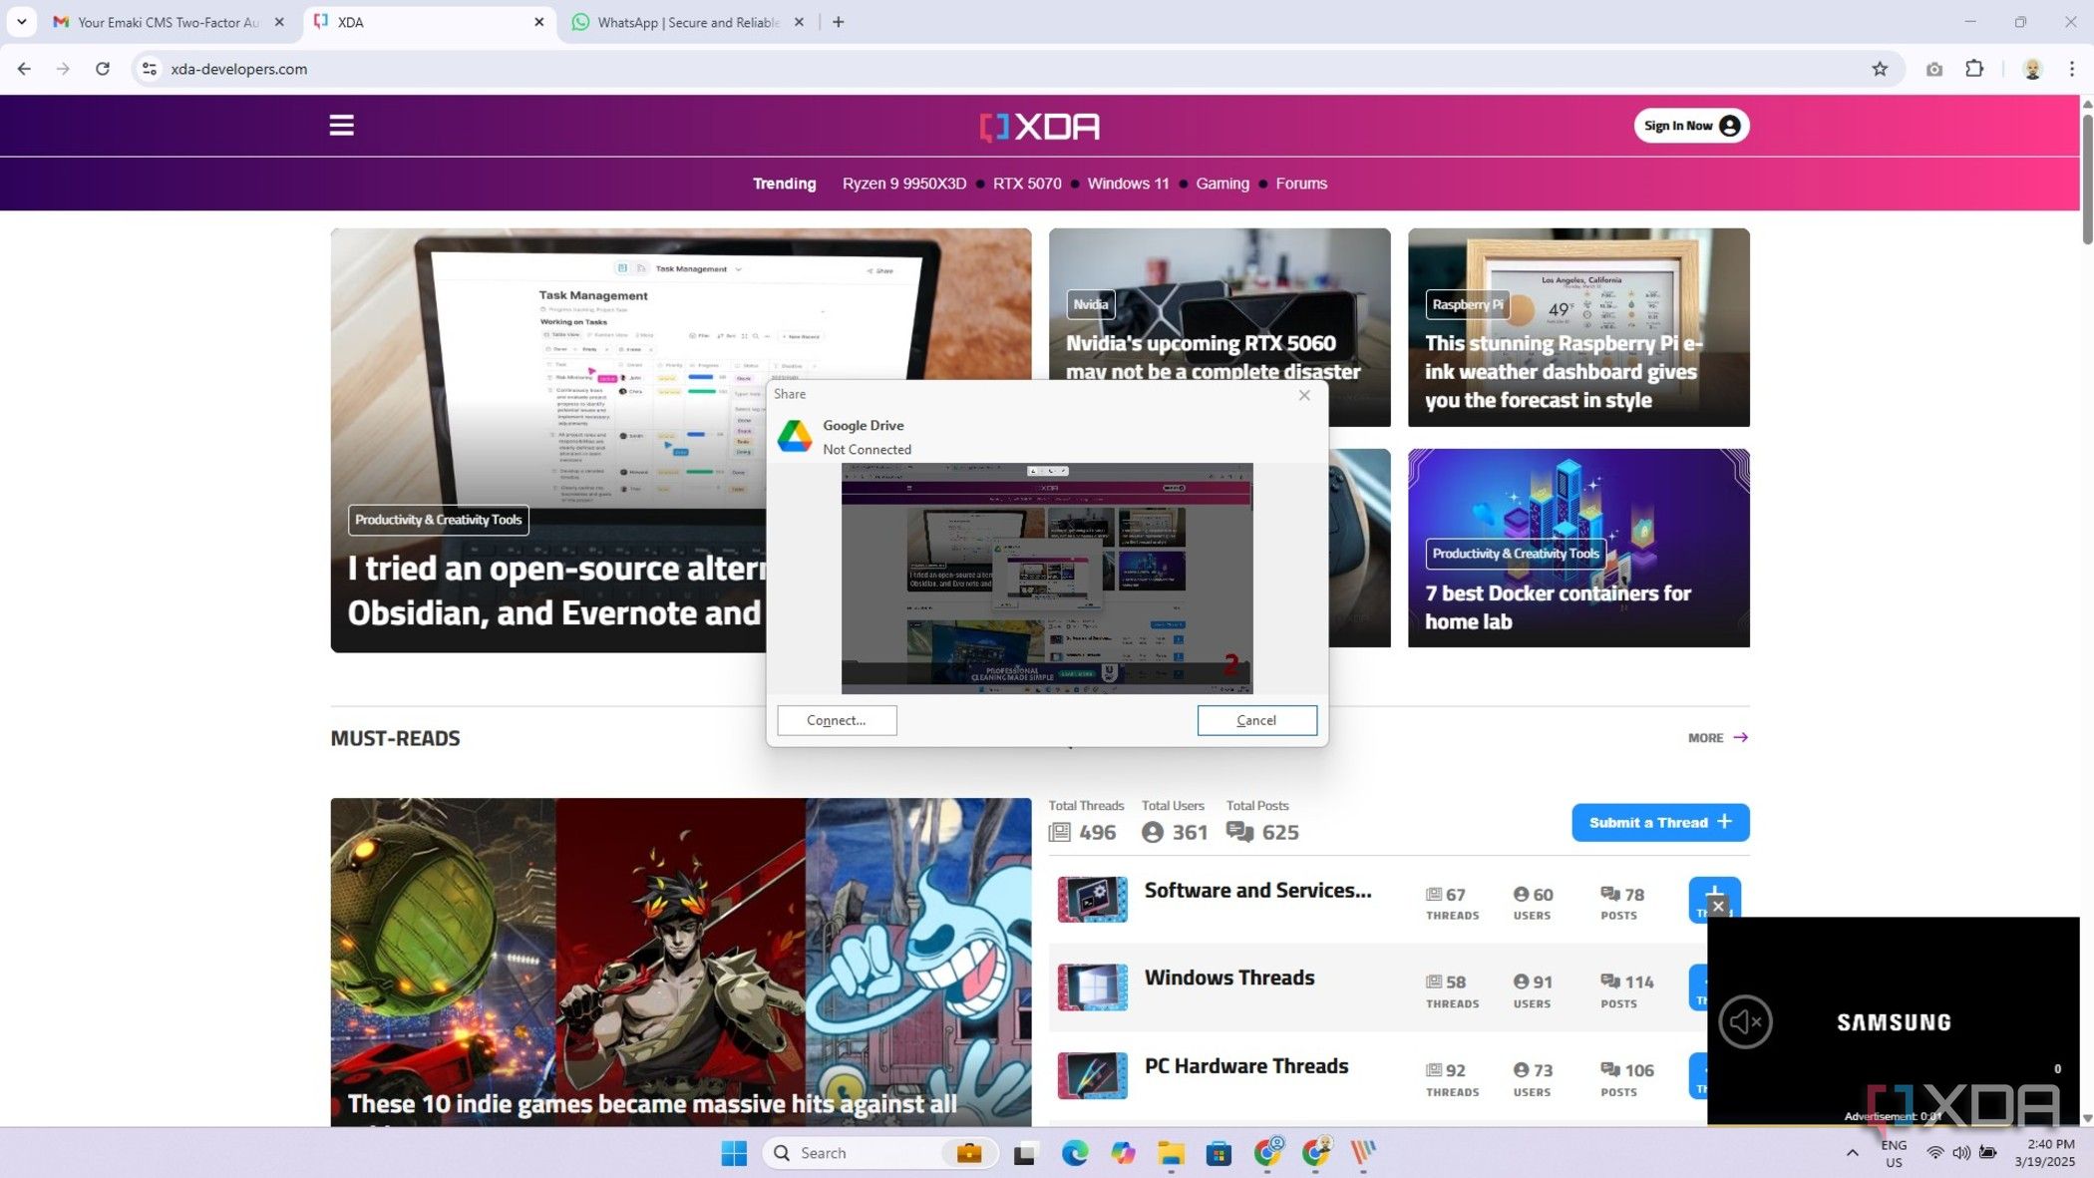
Task: Open the Ryzen 9 9950X3D trending link
Action: click(x=903, y=184)
